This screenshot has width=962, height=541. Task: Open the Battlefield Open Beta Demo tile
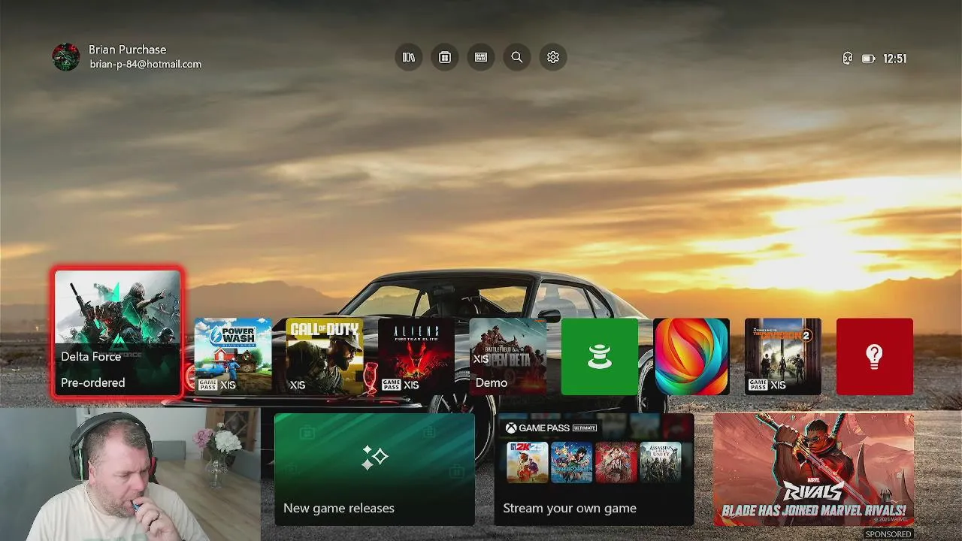[508, 356]
